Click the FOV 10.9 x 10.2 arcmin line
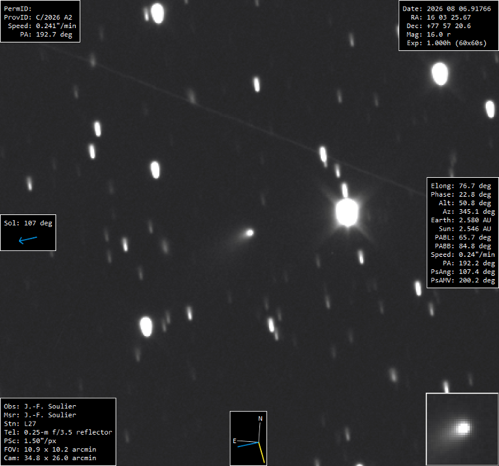This screenshot has height=466, width=499. click(x=50, y=450)
